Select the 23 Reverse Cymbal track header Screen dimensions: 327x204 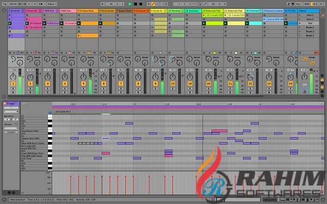273,11
